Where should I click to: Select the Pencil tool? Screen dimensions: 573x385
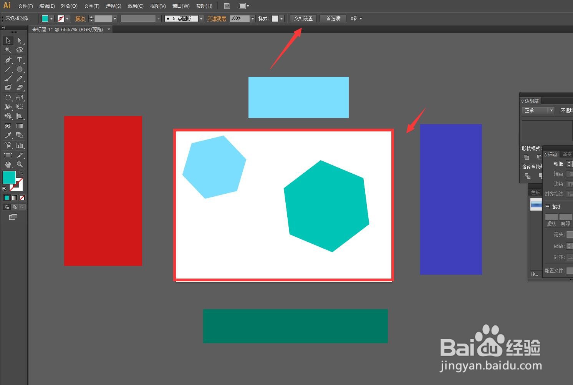point(20,79)
